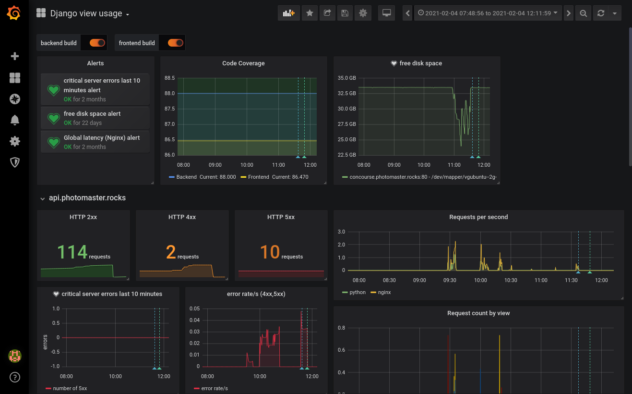Screen dimensions: 632x394
Task: Zoom out the time range
Action: (583, 13)
